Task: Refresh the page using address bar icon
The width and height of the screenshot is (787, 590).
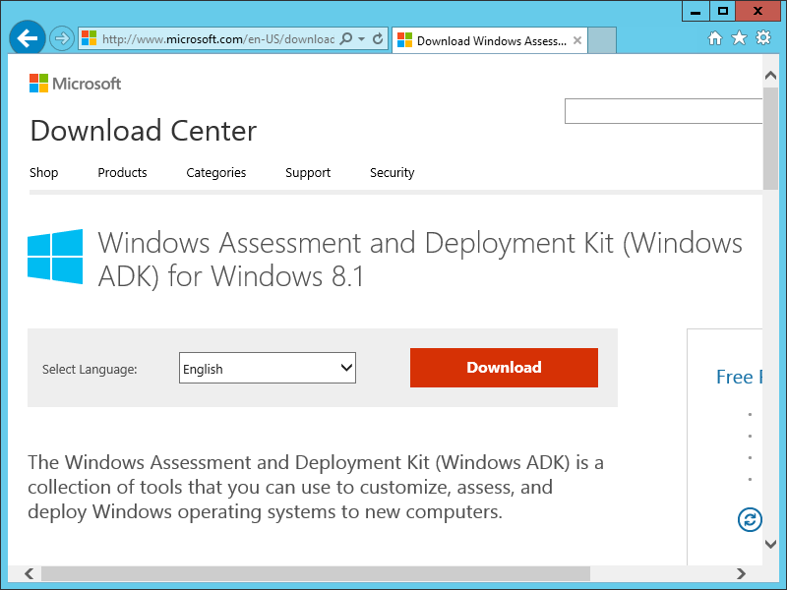Action: (x=378, y=39)
